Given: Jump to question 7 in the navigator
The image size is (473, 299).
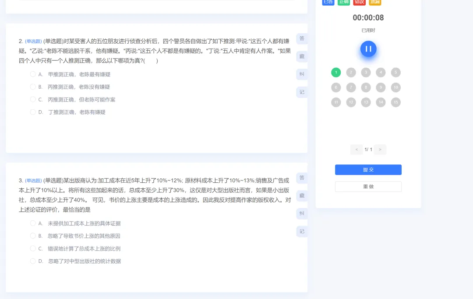Looking at the screenshot, I should (x=351, y=87).
